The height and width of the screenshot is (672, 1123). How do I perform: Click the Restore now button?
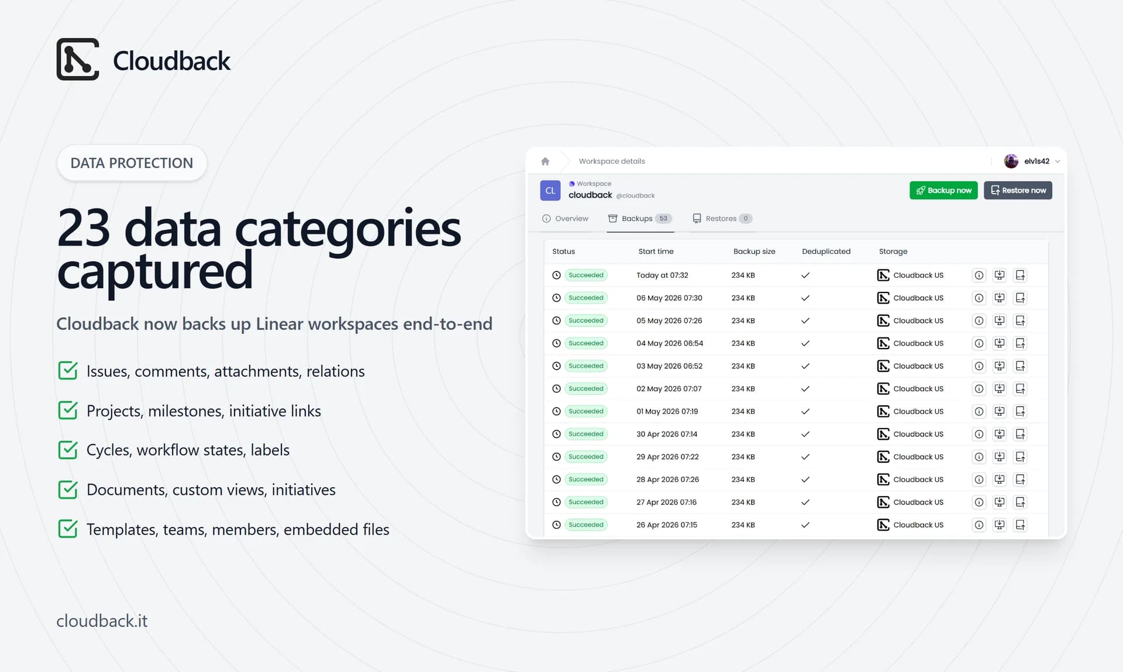(1018, 190)
